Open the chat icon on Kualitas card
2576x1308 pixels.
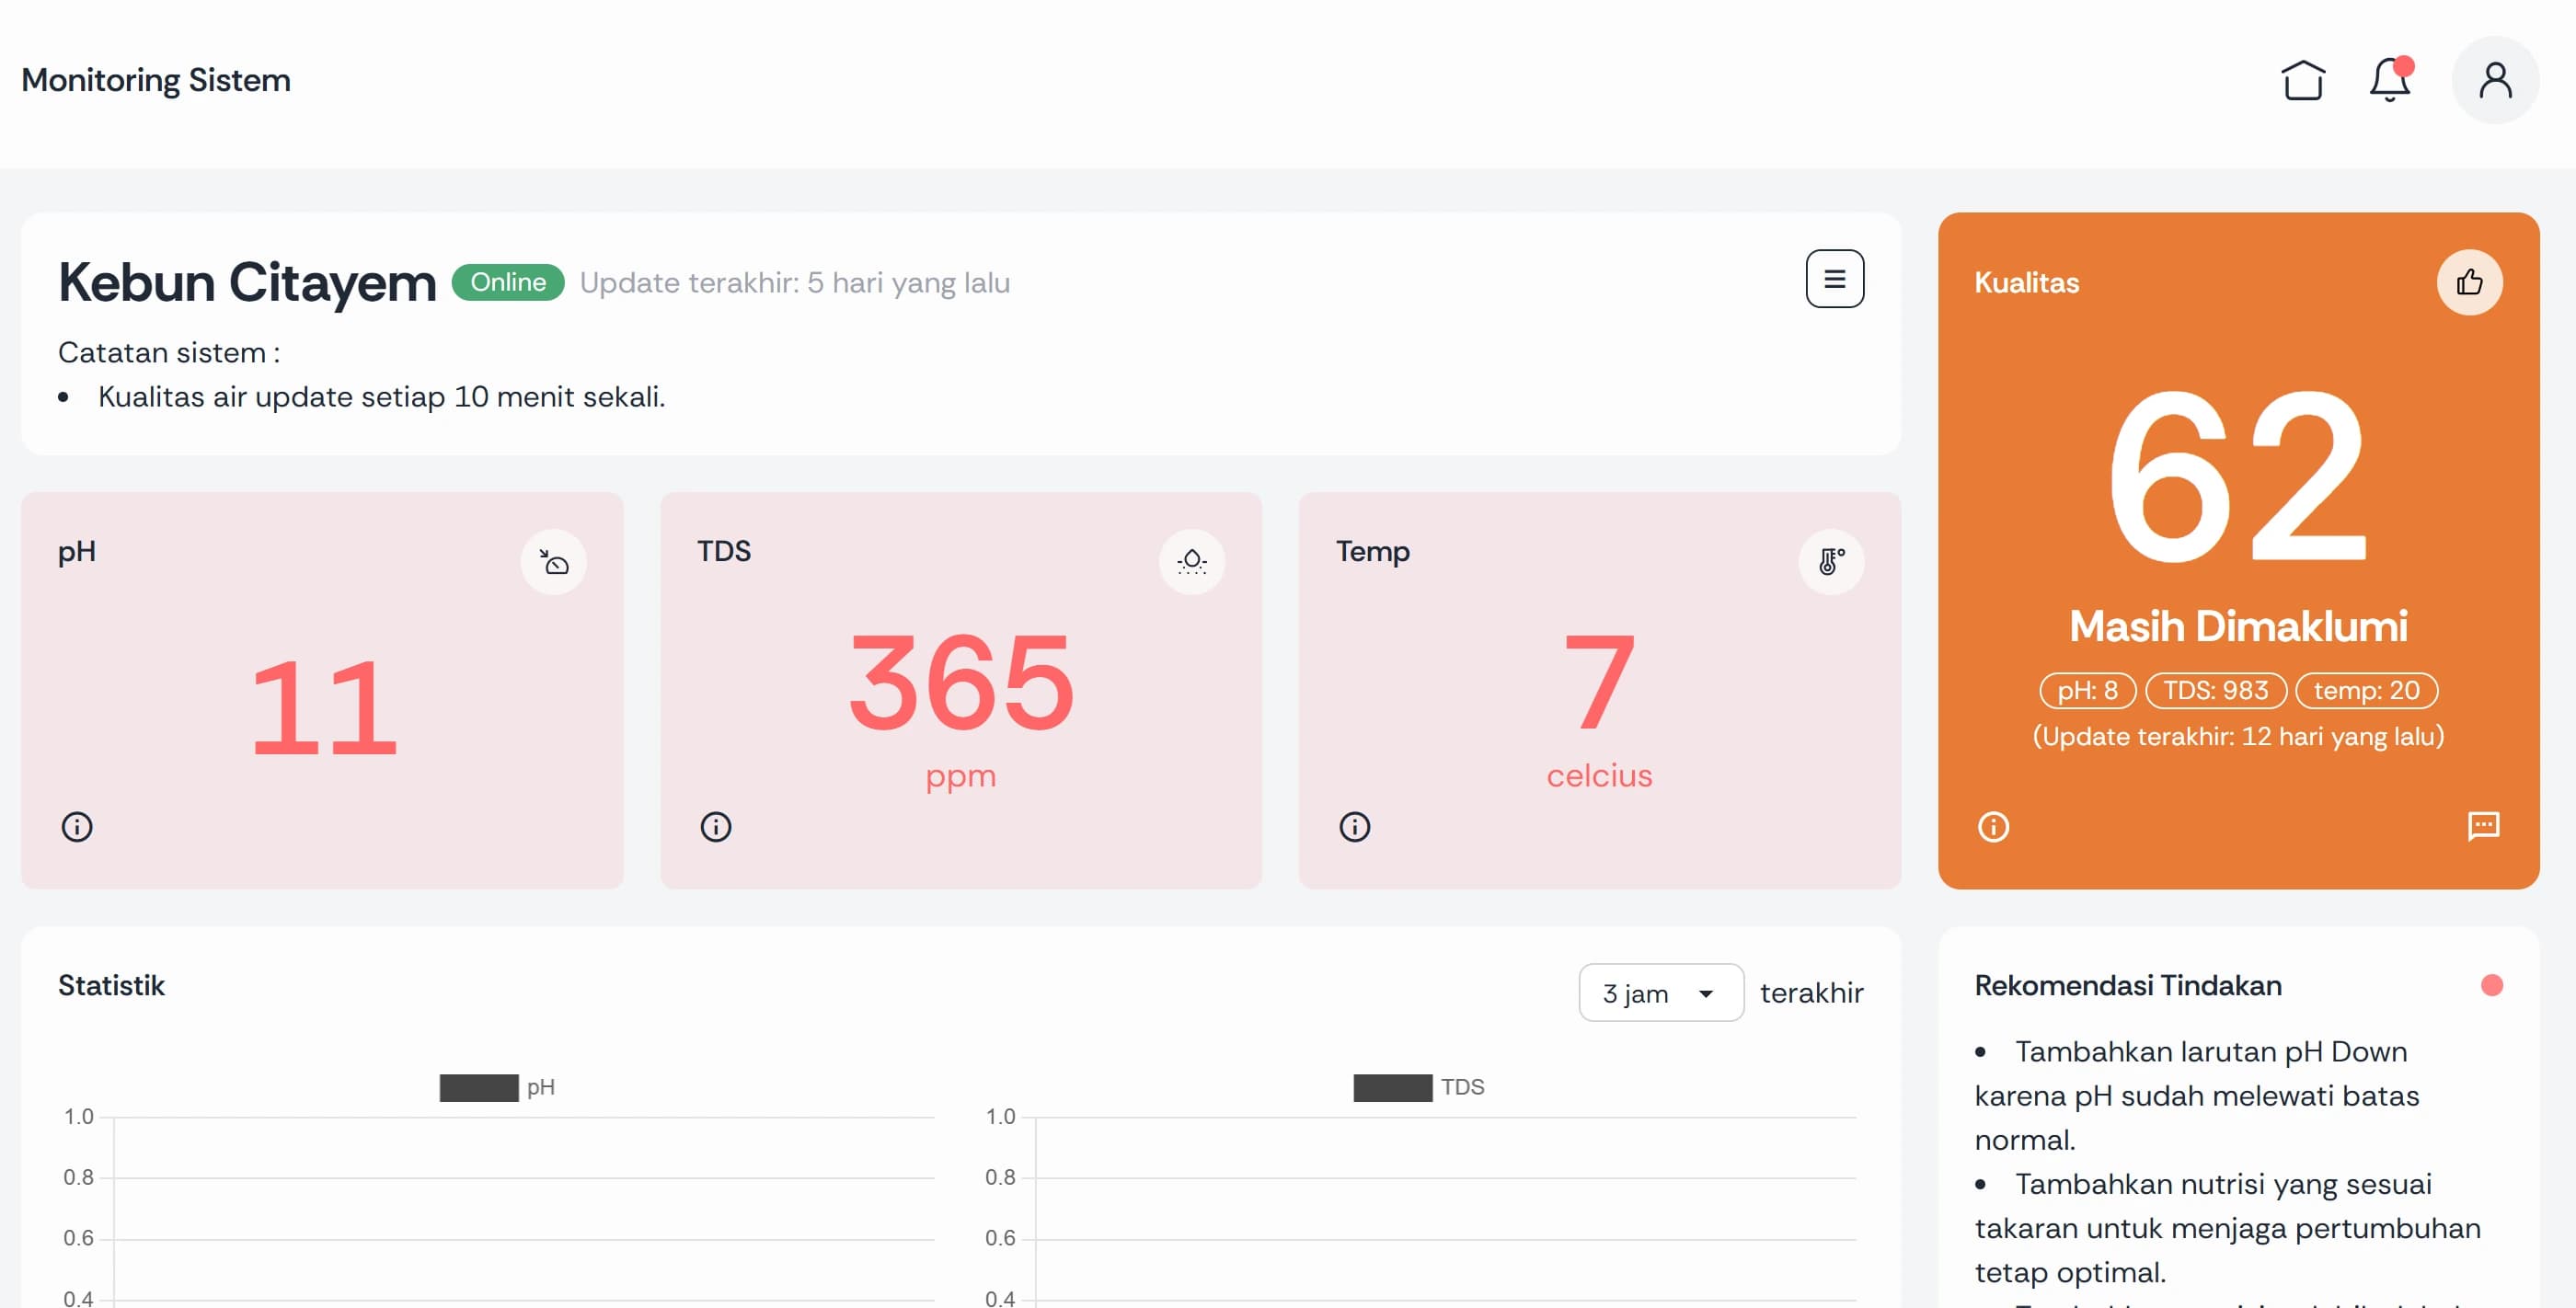pyautogui.click(x=2483, y=826)
